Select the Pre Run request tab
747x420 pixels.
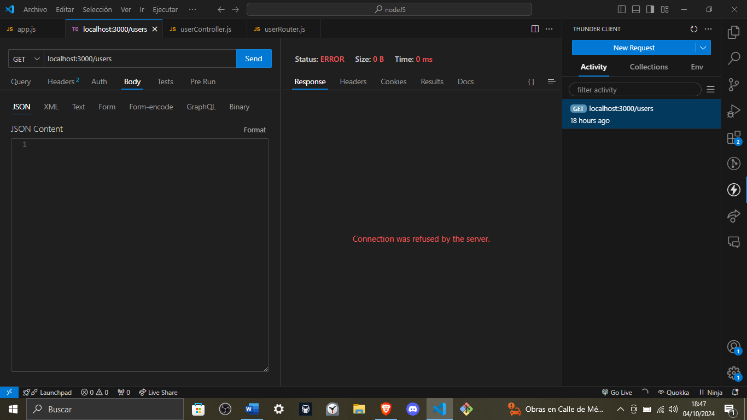203,81
